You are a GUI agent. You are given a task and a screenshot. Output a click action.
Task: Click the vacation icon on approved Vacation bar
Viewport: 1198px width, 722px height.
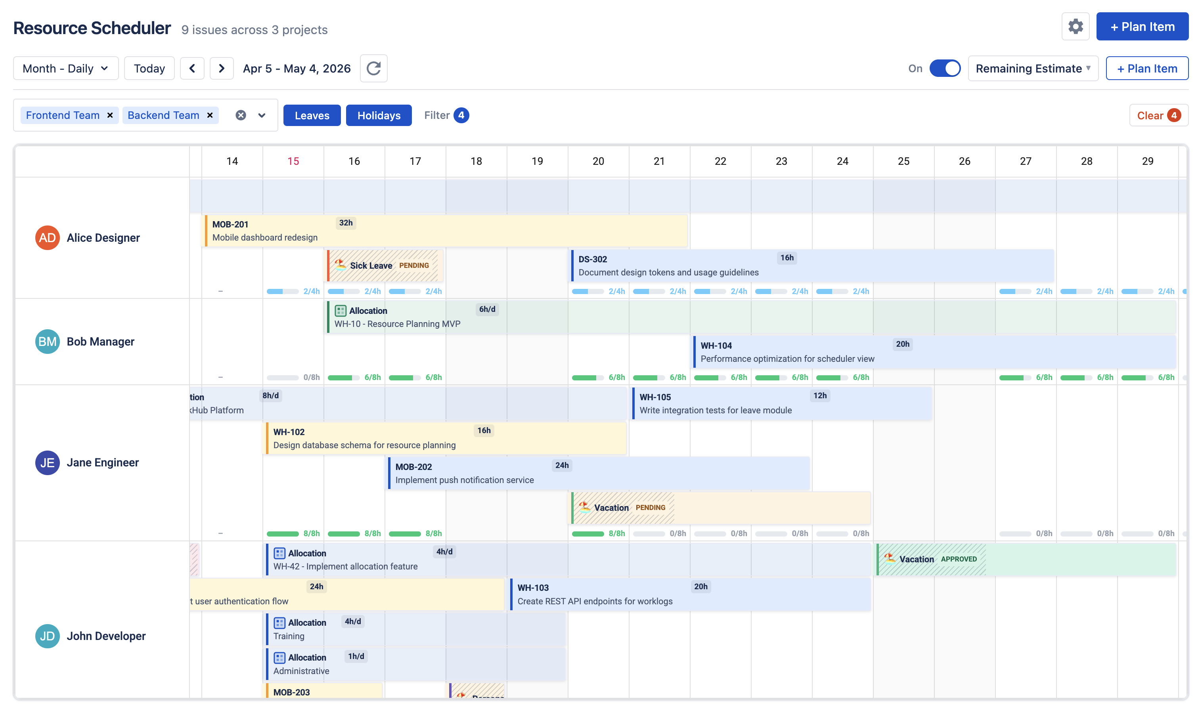pos(889,559)
